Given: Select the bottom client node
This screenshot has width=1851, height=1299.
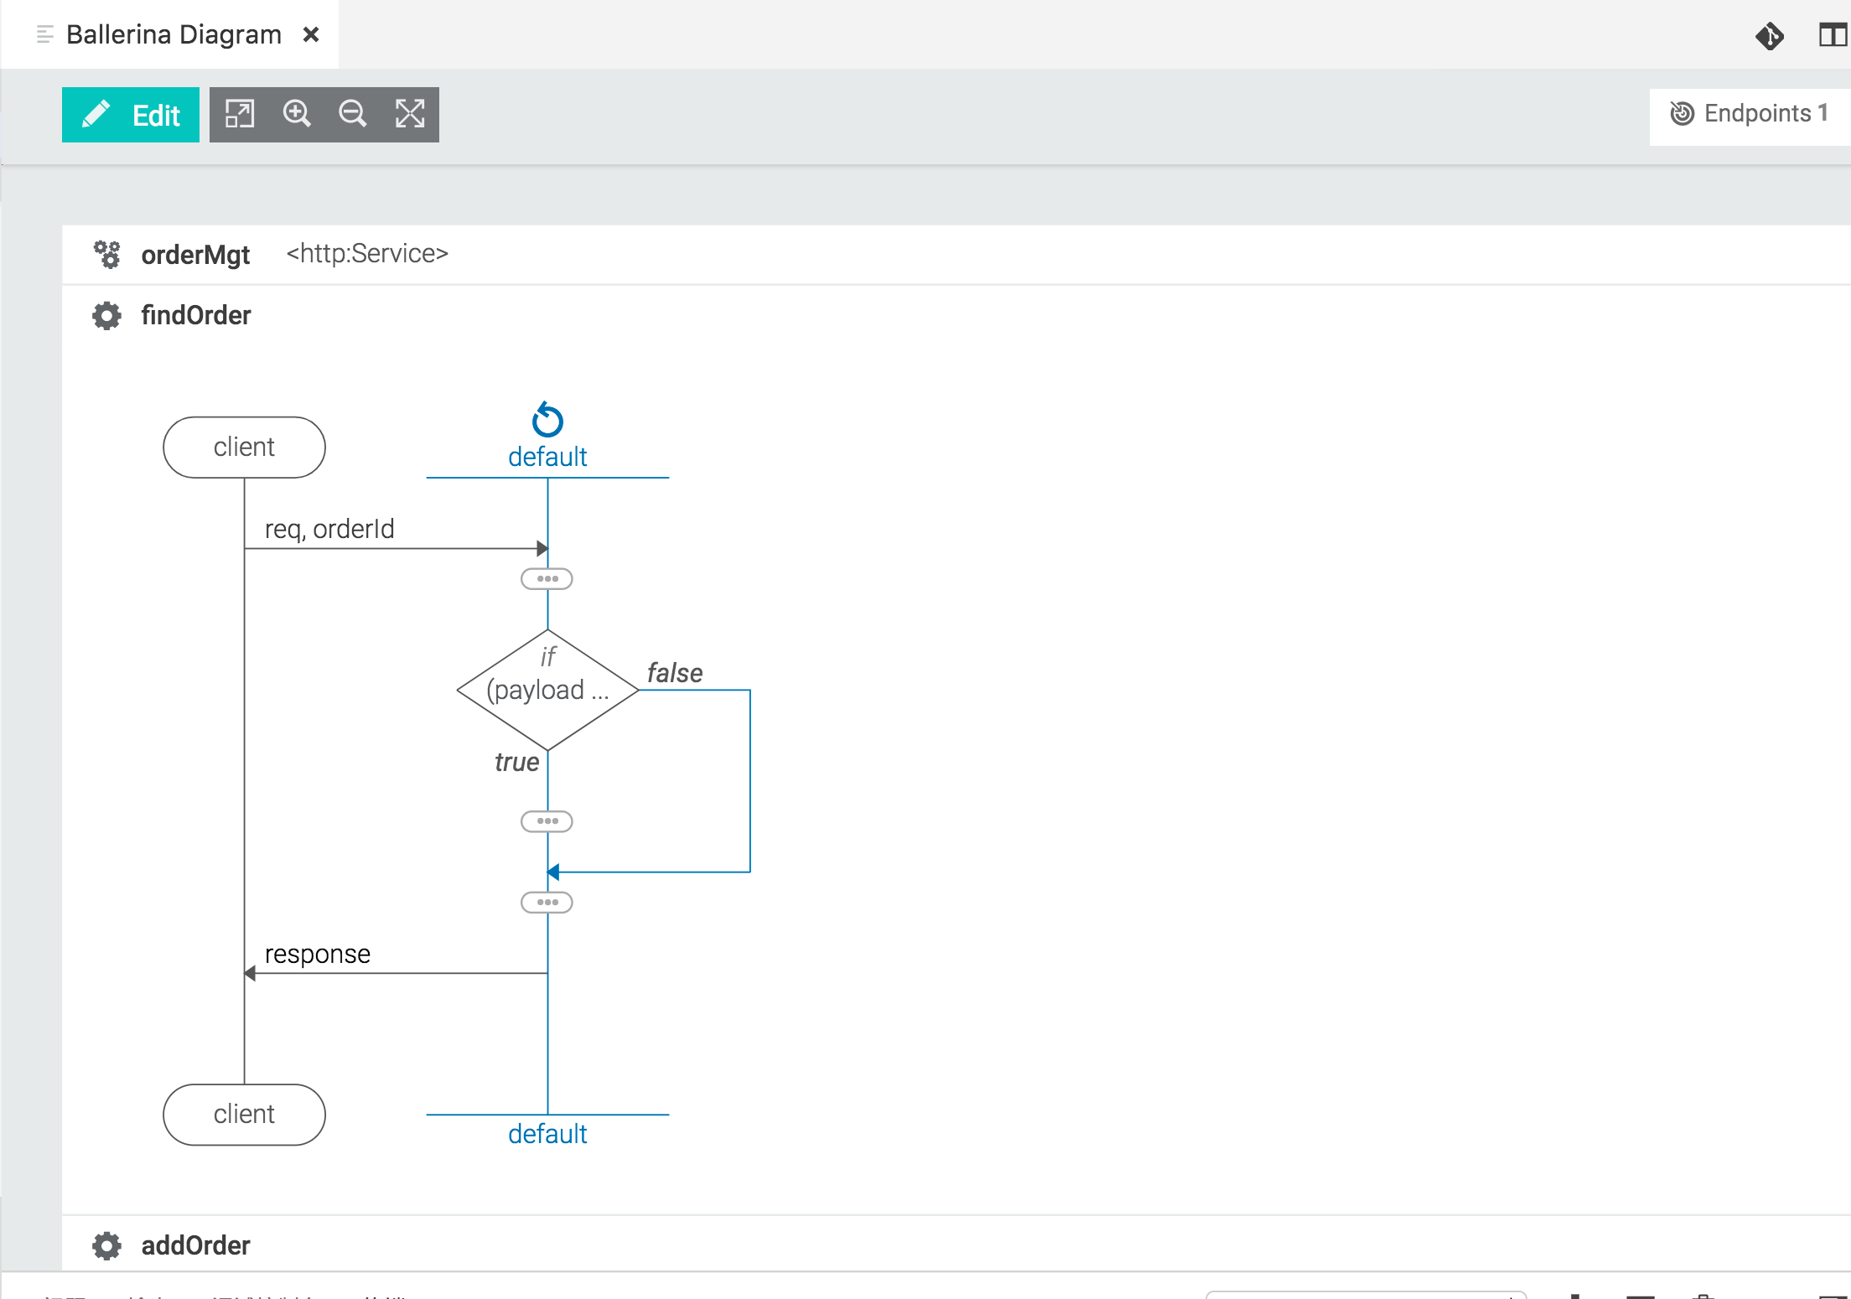Looking at the screenshot, I should [244, 1115].
